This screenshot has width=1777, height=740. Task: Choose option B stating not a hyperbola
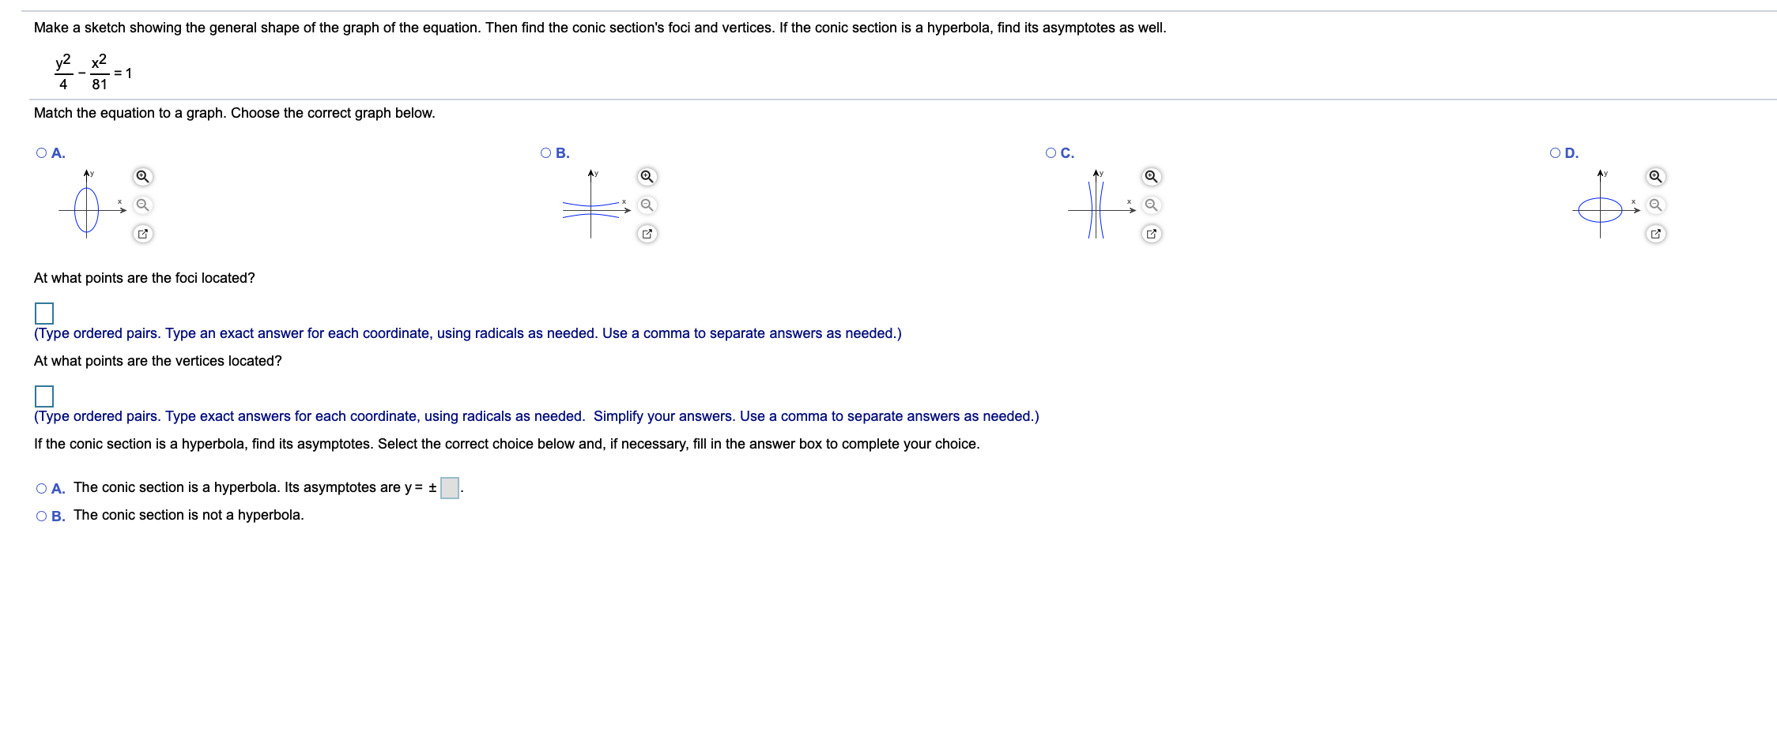(x=41, y=515)
